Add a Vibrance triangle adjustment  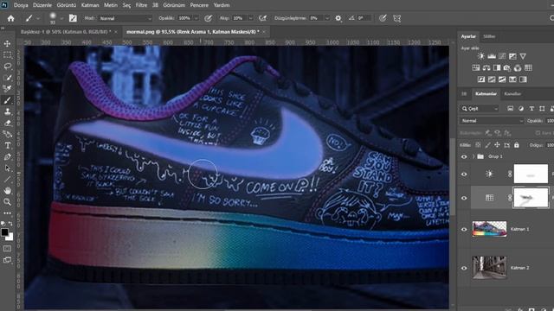523,56
